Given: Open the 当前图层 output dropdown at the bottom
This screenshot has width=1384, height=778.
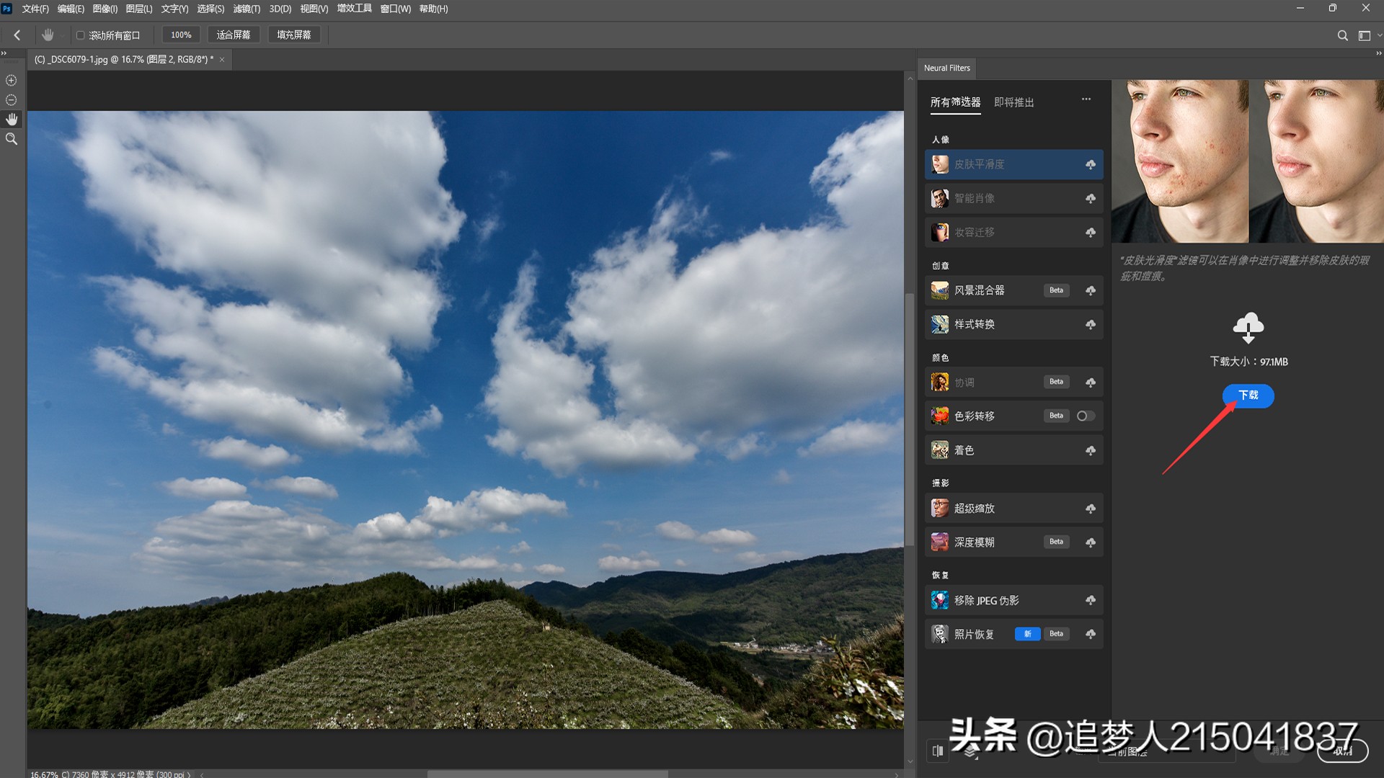Looking at the screenshot, I should (1166, 751).
